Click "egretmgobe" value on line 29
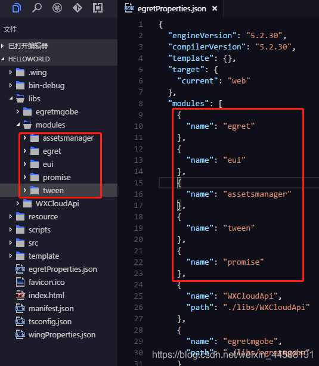This screenshot has height=366, width=319. [250, 342]
